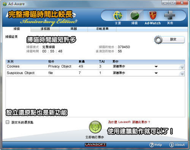Viewport: 190px width, 150px height.
Task: Select the green scan (掃描) radar icon
Action: 135,16
